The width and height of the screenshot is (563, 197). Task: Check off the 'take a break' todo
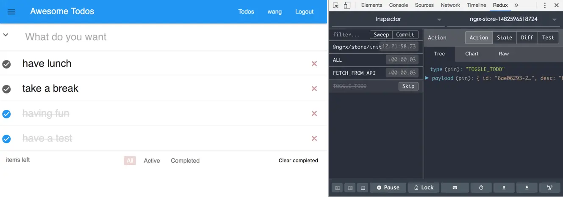(6, 89)
